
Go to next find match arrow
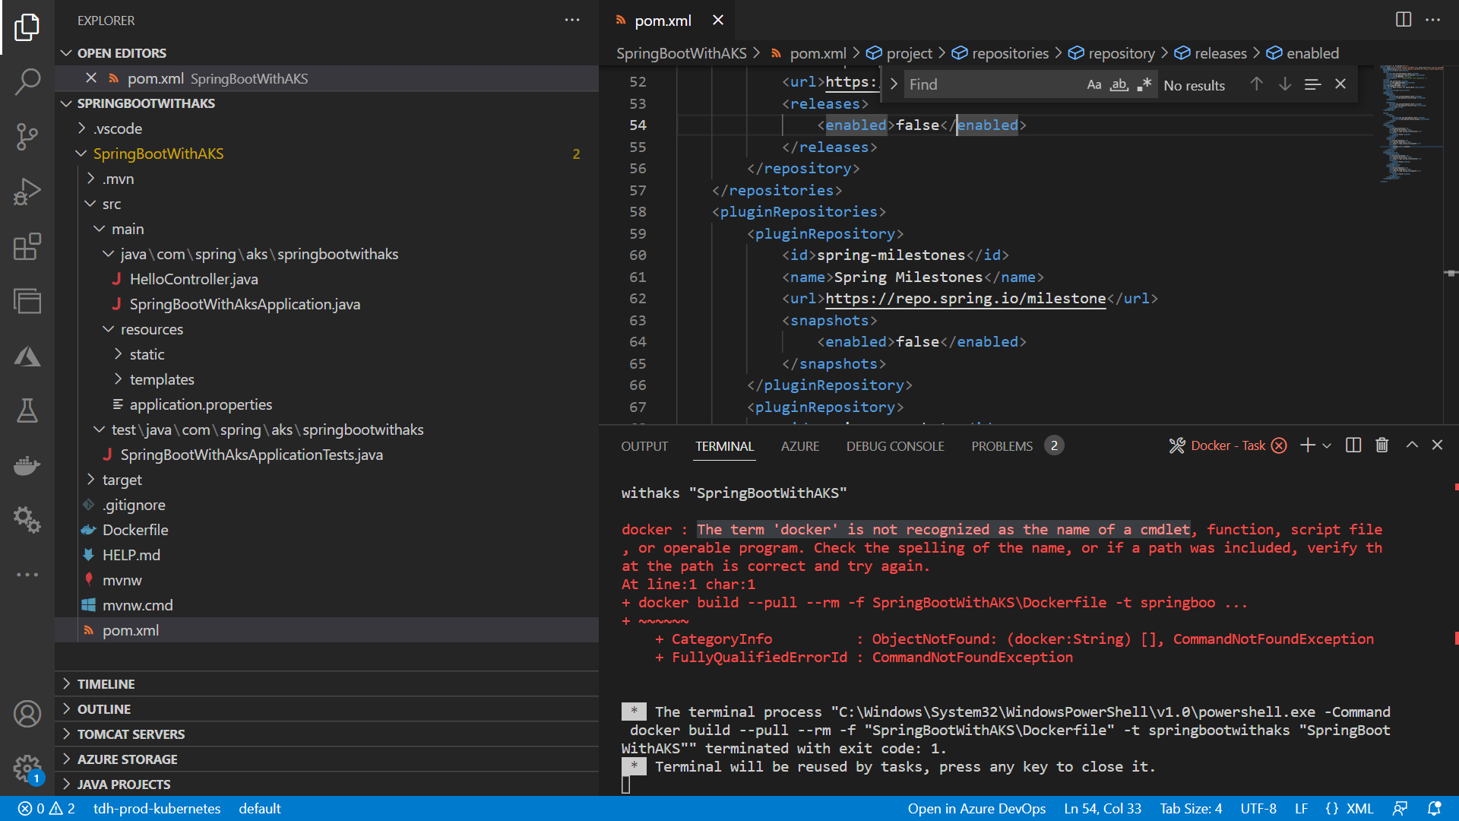coord(1285,84)
